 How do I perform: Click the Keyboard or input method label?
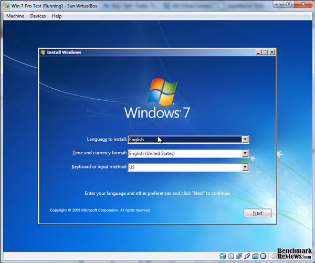coord(99,167)
